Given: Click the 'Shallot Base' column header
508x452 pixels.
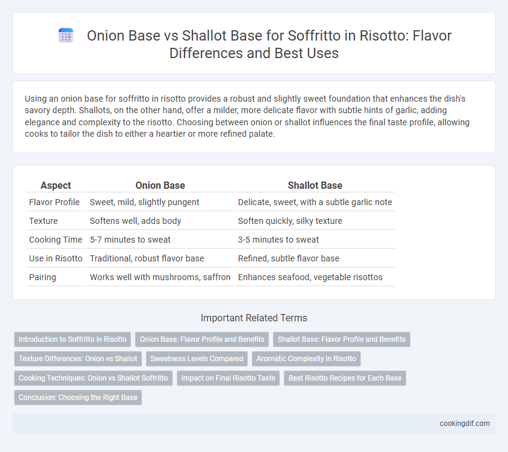Looking at the screenshot, I should coord(315,186).
